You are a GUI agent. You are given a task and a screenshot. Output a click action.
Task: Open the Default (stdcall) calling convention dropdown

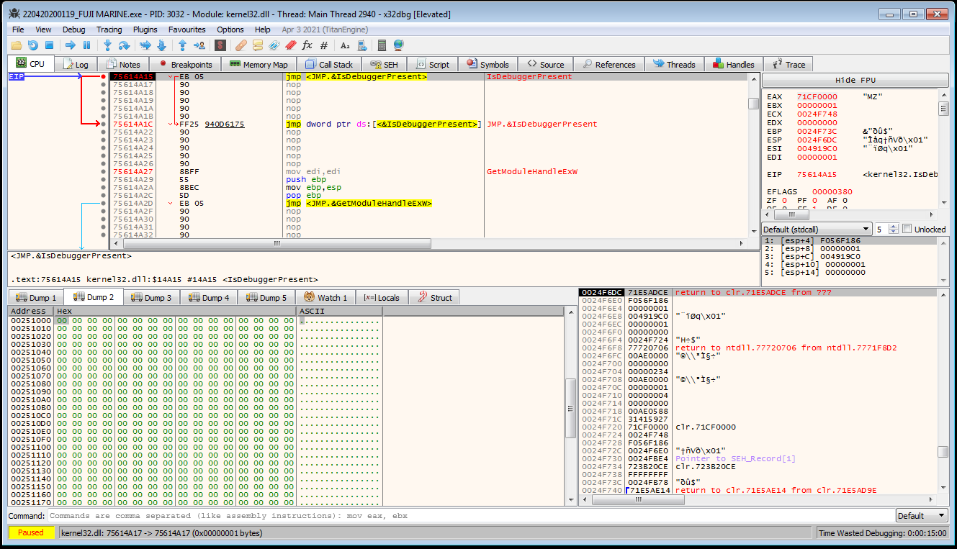point(817,229)
